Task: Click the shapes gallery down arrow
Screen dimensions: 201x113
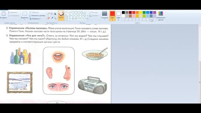Action: [87, 16]
